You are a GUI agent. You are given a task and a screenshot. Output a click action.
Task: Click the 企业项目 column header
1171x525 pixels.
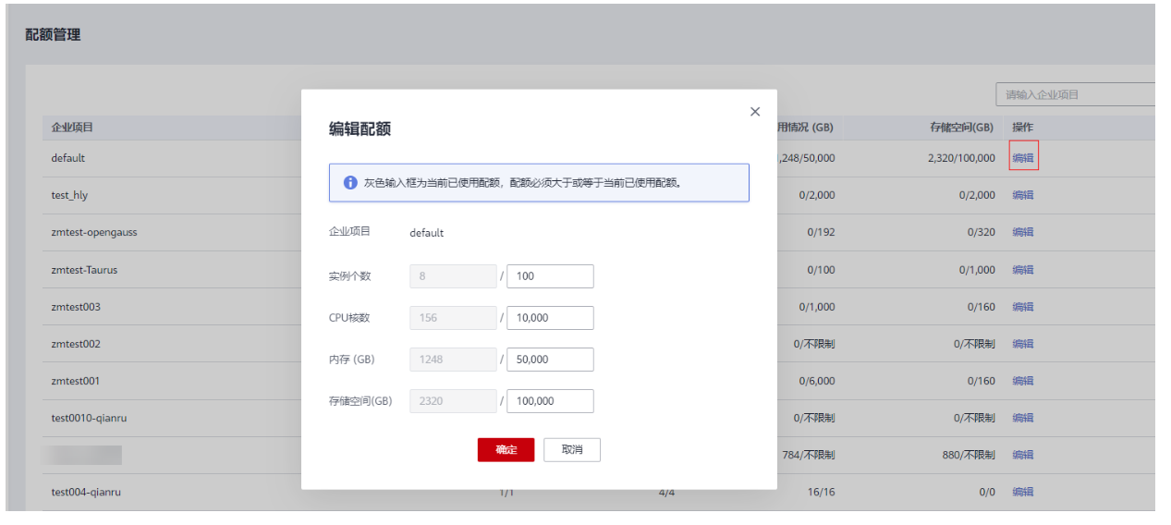pyautogui.click(x=72, y=127)
